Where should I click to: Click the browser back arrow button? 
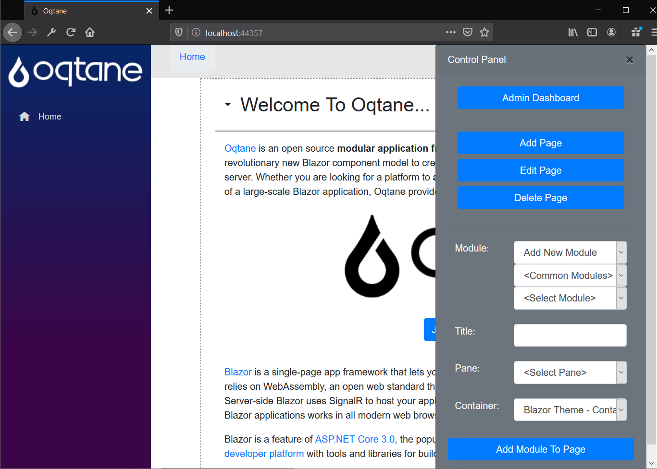[x=12, y=33]
